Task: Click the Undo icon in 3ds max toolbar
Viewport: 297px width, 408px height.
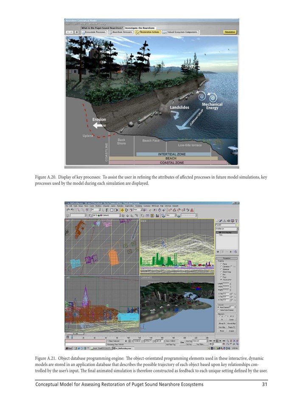Action: click(x=68, y=210)
